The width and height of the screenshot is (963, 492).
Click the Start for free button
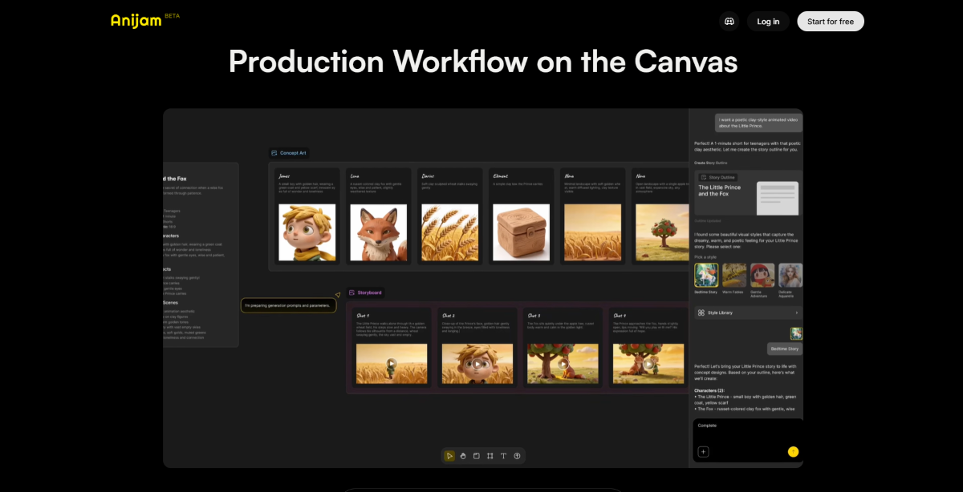[830, 22]
